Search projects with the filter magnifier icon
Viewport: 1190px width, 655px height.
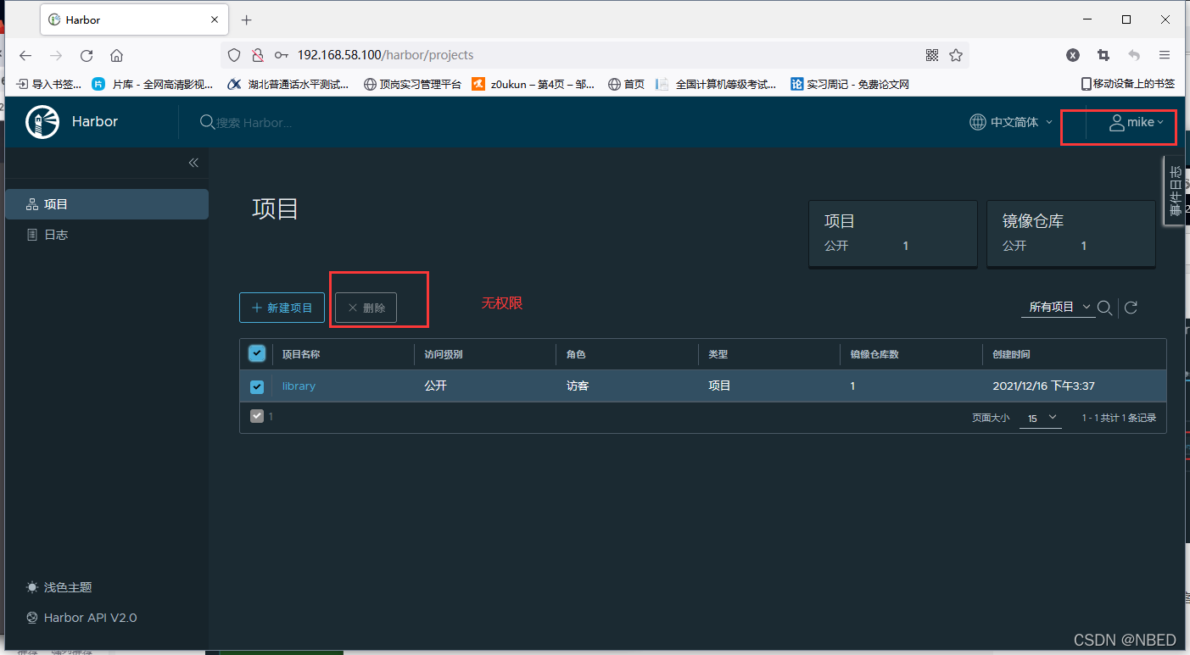1104,308
